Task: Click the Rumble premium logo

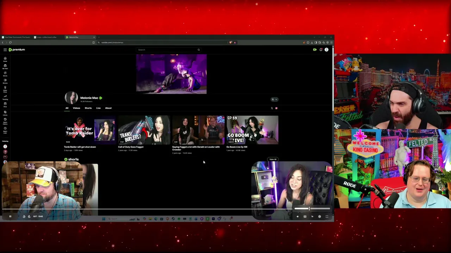Action: pyautogui.click(x=17, y=50)
